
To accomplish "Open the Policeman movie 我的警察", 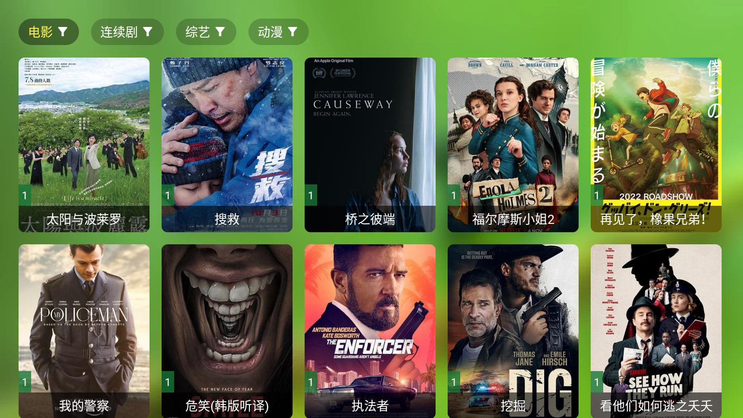I will [84, 331].
